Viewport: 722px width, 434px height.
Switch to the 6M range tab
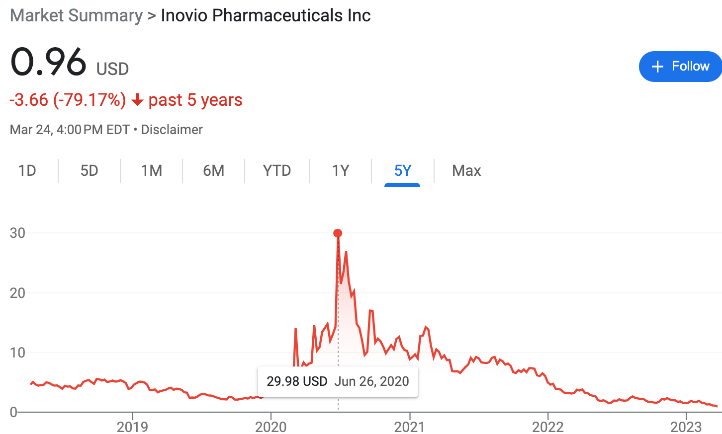coord(214,171)
